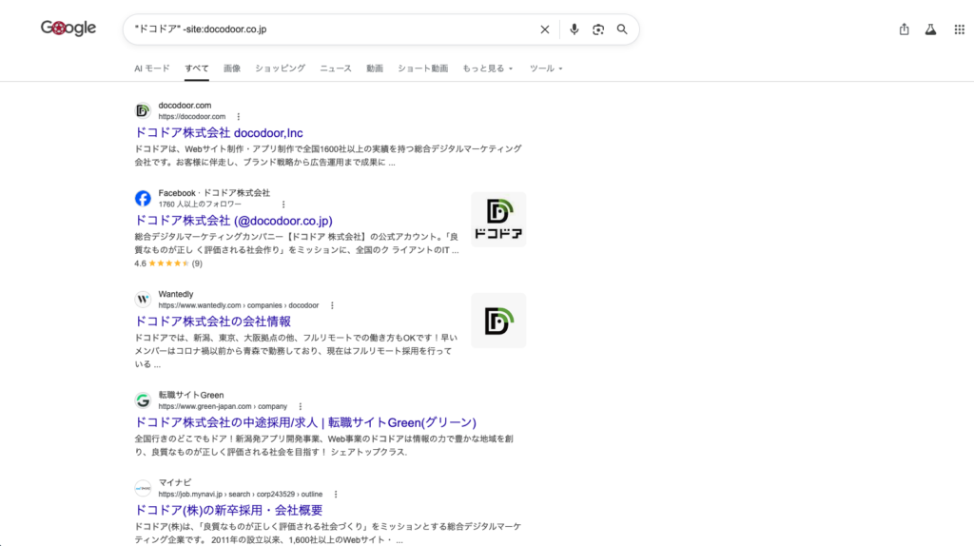Start voice search with microphone icon
Screen dimensions: 974x546
coord(574,29)
